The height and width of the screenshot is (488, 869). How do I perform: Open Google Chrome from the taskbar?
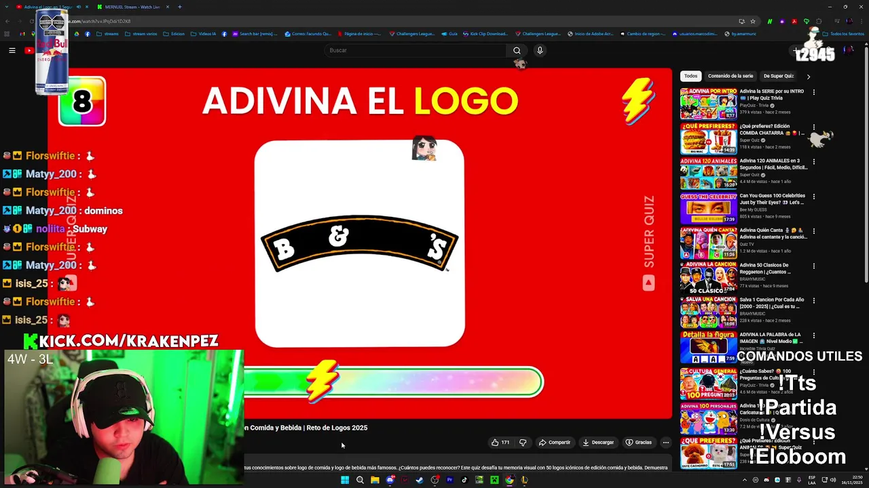click(509, 480)
